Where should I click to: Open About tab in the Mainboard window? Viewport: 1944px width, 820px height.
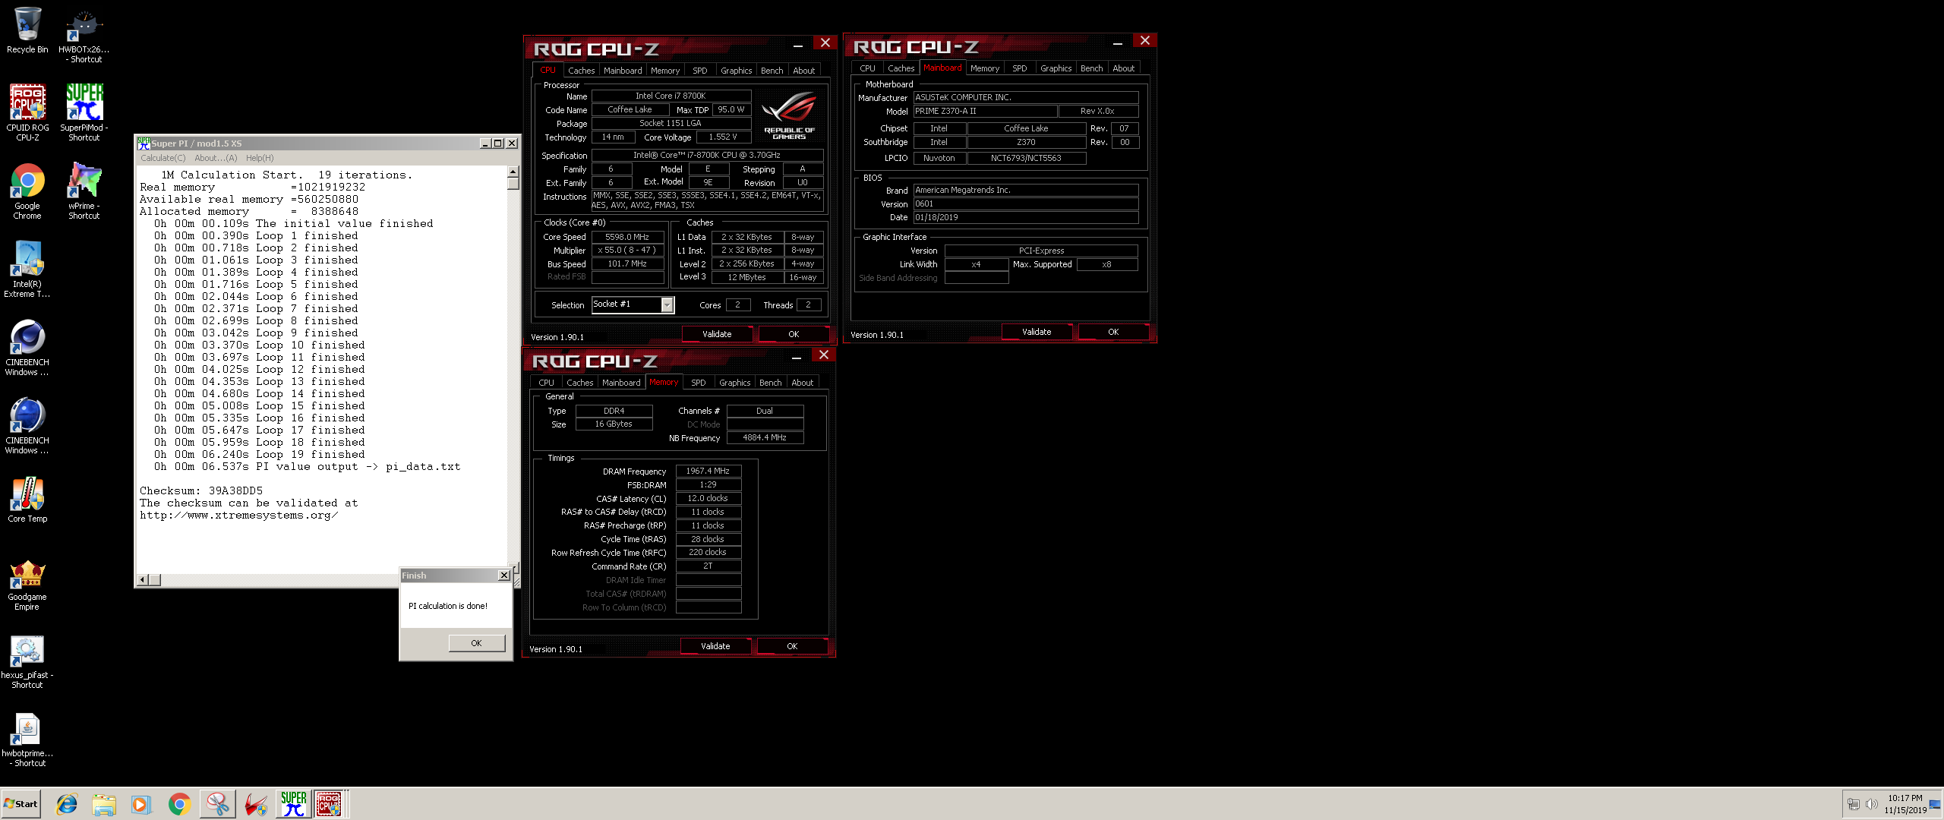point(1123,68)
